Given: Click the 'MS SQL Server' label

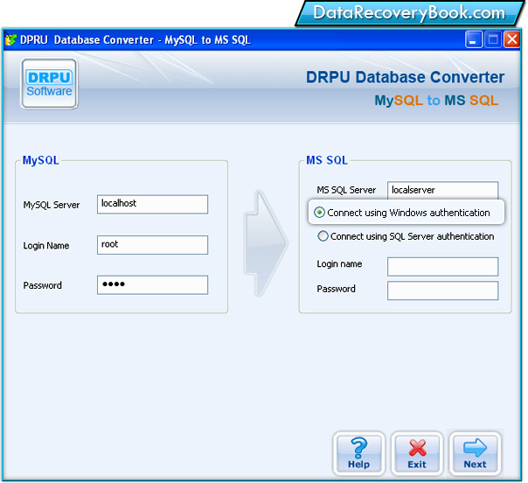Looking at the screenshot, I should click(346, 190).
